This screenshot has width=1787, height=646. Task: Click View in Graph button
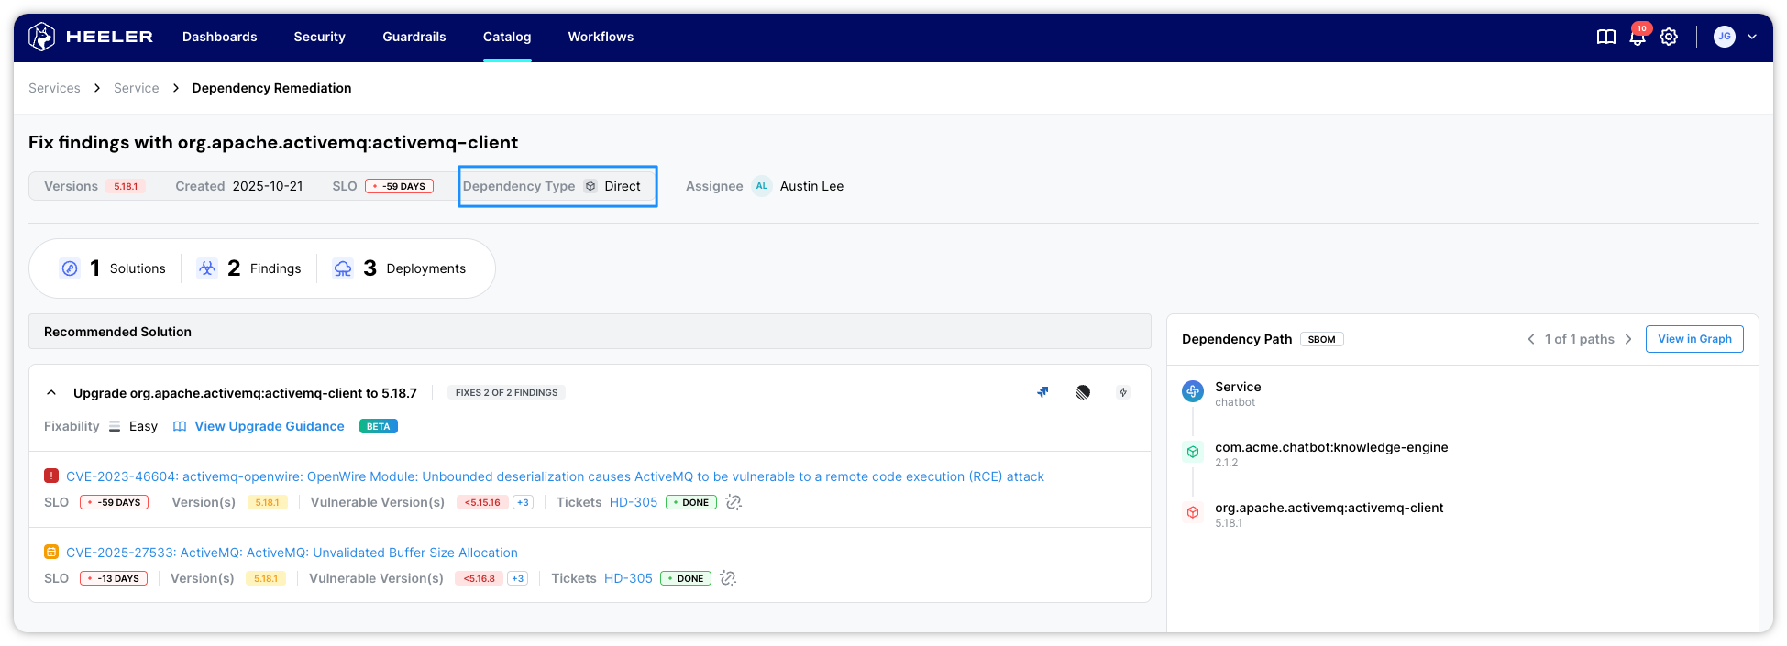click(x=1693, y=339)
